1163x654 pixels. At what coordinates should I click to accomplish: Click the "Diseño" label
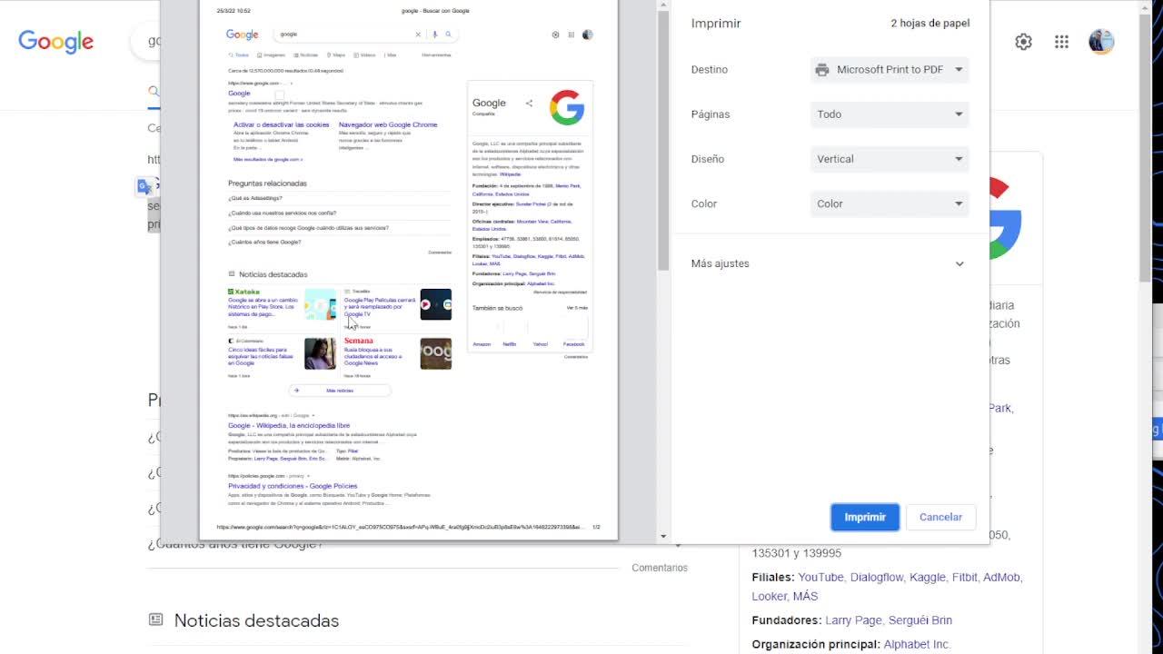click(708, 159)
